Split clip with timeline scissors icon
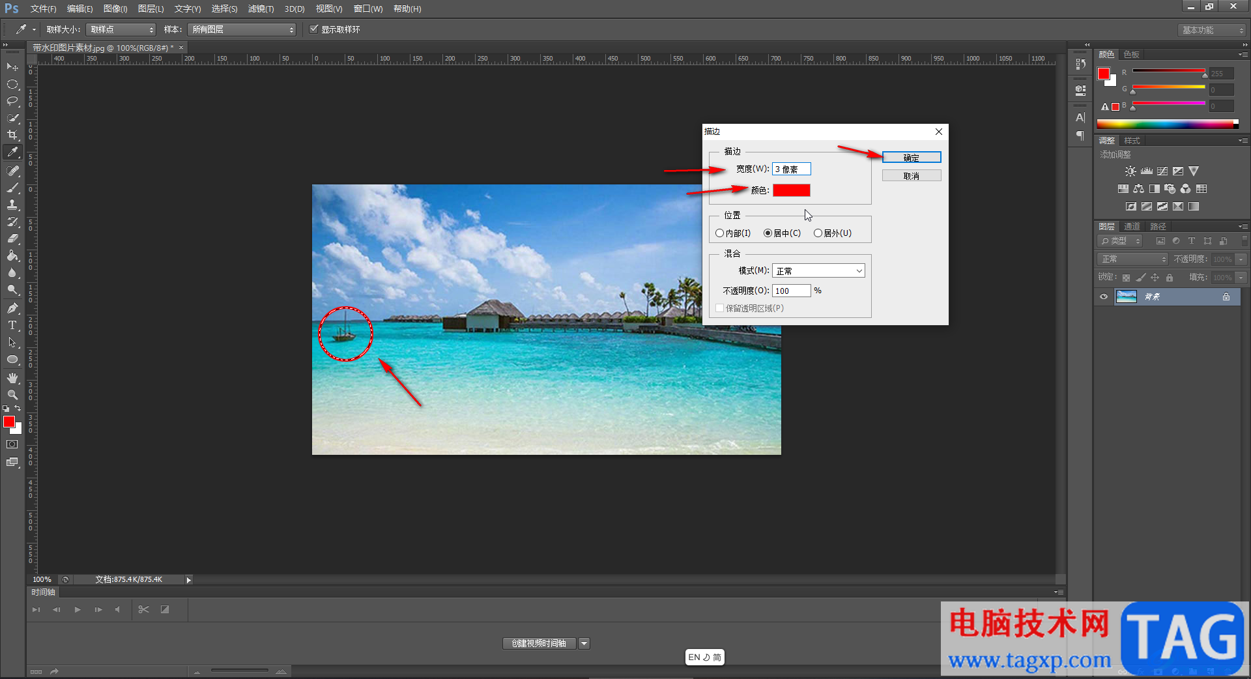Screen dimensions: 1251x679 [144, 609]
